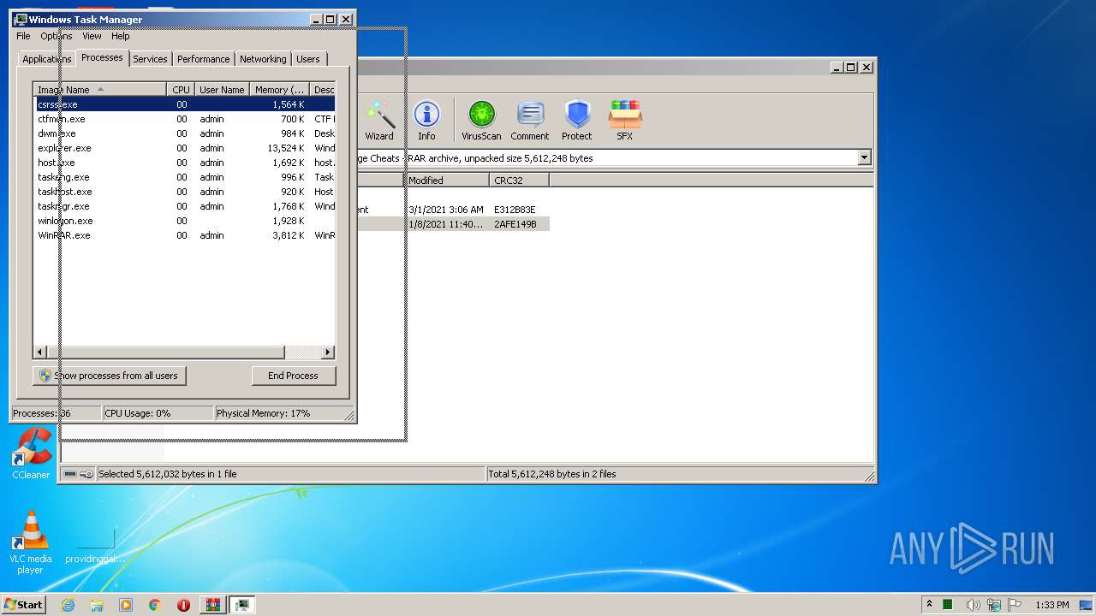The height and width of the screenshot is (616, 1096).
Task: Click the Wizard icon in WinRAR toolbar
Action: pos(379,121)
